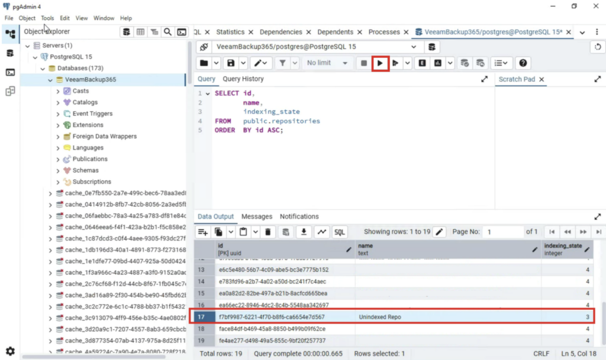Run Explain Analyze on the query

coord(437,63)
